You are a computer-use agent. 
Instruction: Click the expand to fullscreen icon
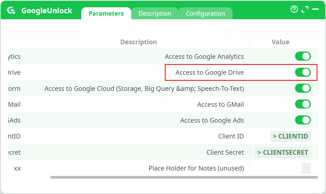point(305,9)
